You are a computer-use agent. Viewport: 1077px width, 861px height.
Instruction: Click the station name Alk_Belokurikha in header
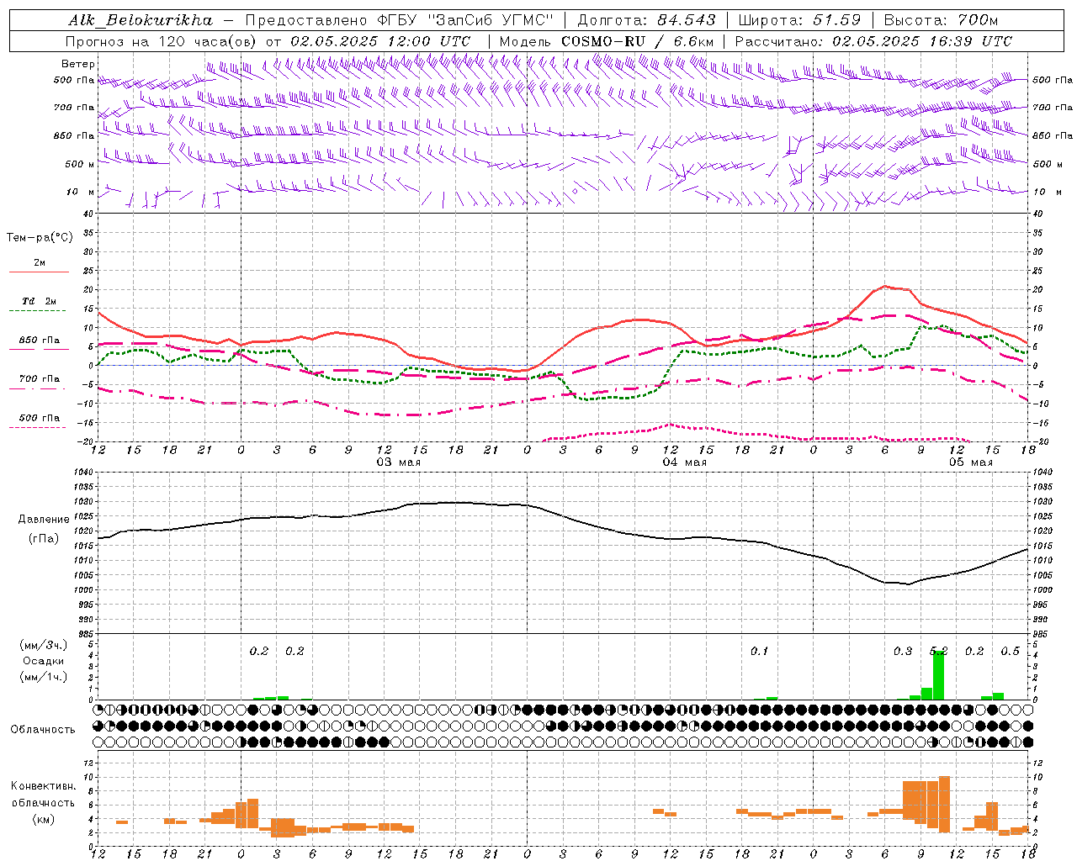(x=141, y=20)
